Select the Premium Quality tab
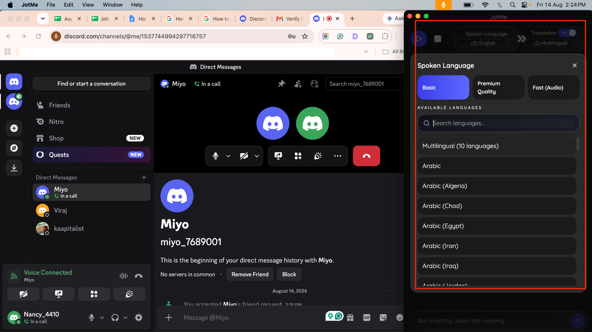The width and height of the screenshot is (592, 332). 498,88
